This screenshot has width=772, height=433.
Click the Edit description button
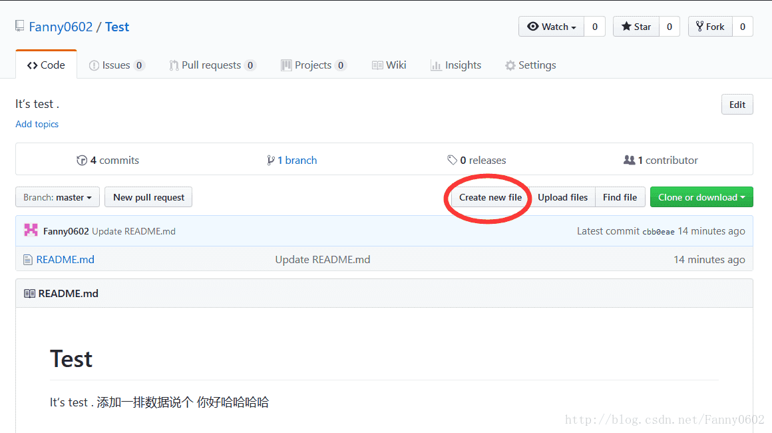[x=737, y=105]
